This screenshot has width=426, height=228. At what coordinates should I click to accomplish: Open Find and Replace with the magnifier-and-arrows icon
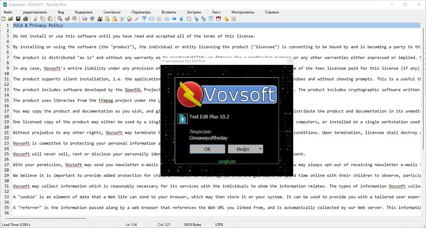click(x=67, y=19)
